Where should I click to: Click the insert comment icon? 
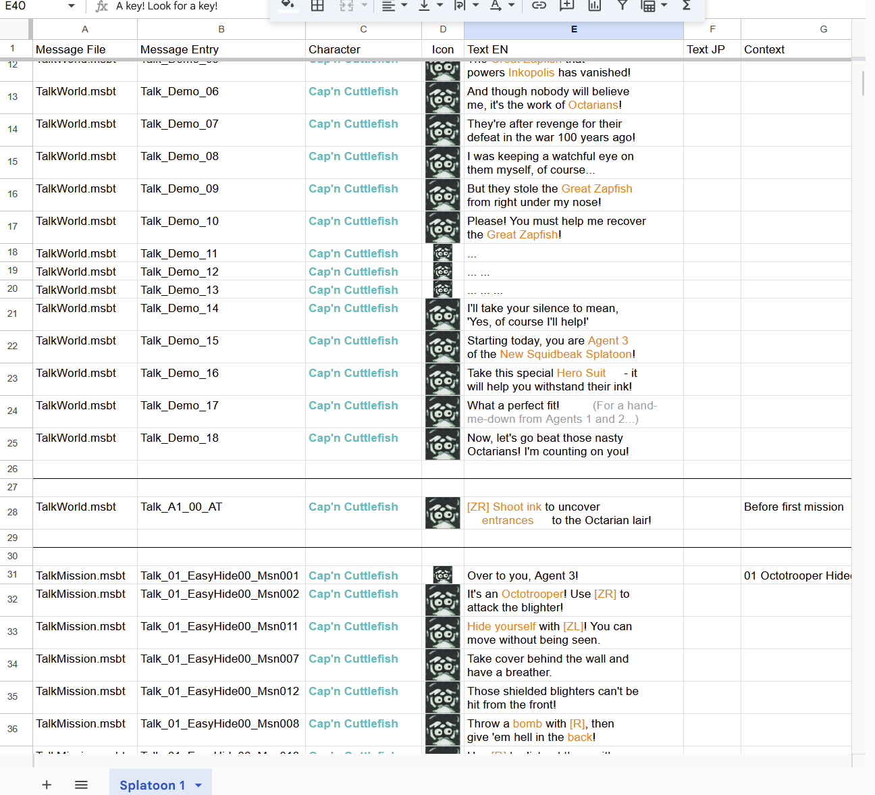[567, 5]
